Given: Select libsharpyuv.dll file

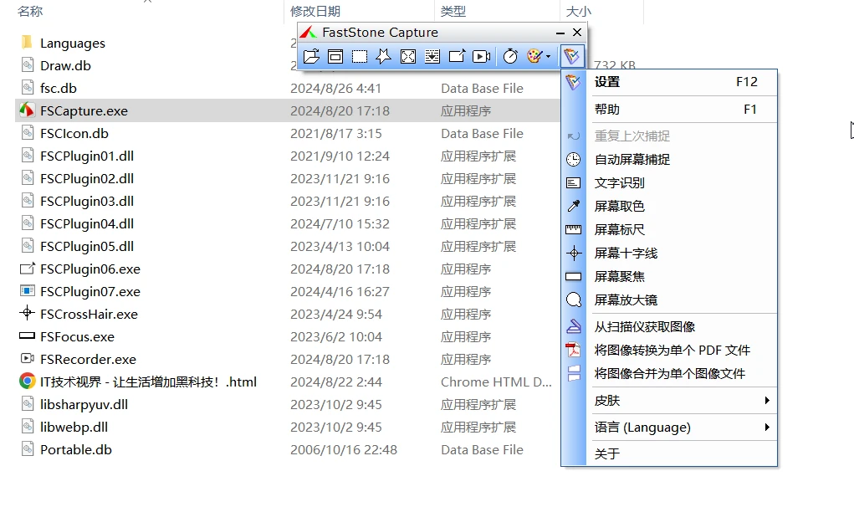Looking at the screenshot, I should point(84,405).
